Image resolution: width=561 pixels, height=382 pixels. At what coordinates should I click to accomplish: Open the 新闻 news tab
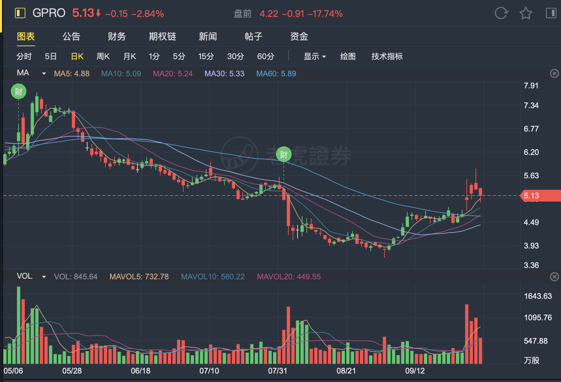(x=208, y=36)
